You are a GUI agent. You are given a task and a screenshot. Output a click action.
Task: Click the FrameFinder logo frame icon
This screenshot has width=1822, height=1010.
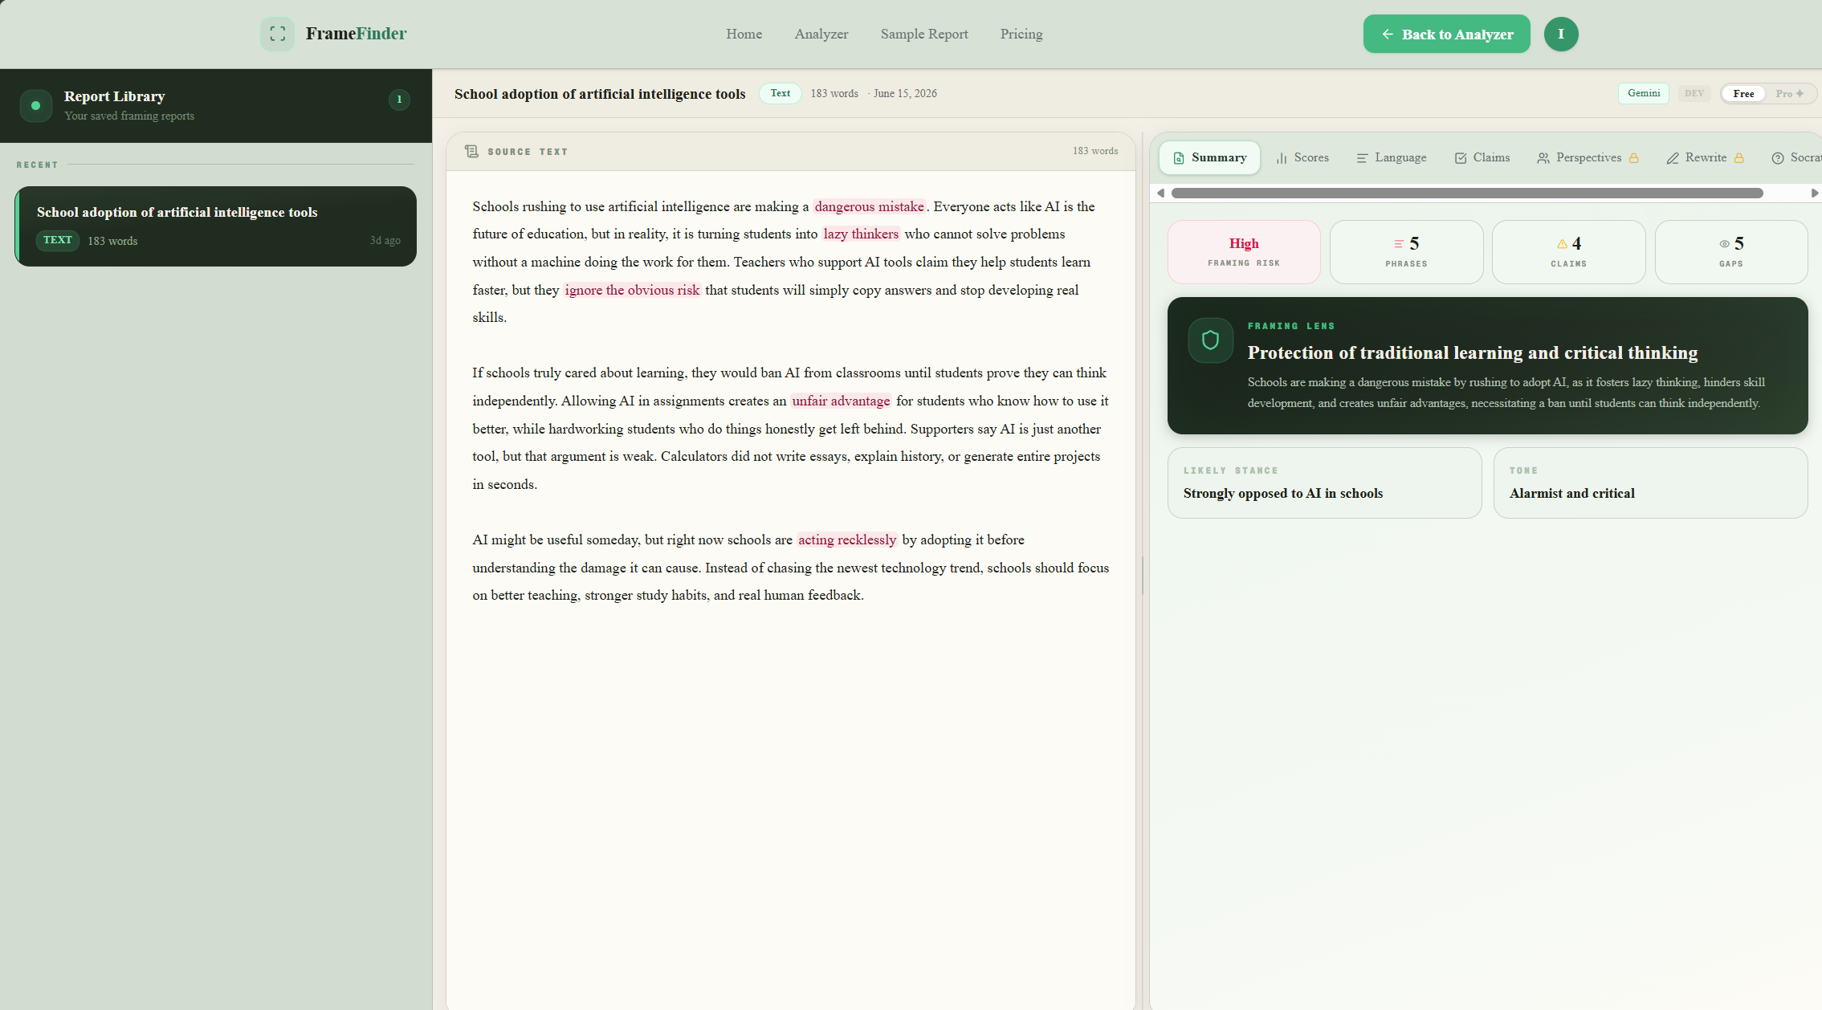[277, 34]
